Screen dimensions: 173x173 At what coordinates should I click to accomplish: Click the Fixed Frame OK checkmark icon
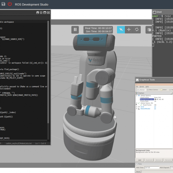coord(141,105)
